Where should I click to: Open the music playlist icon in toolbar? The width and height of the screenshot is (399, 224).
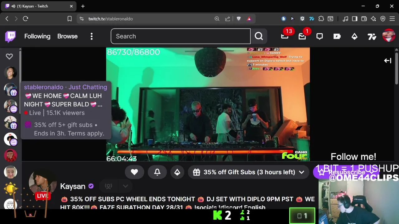click(345, 19)
